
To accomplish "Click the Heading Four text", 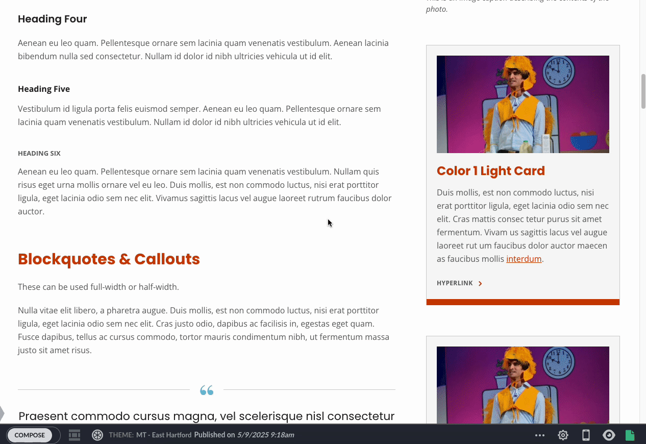I will click(53, 19).
